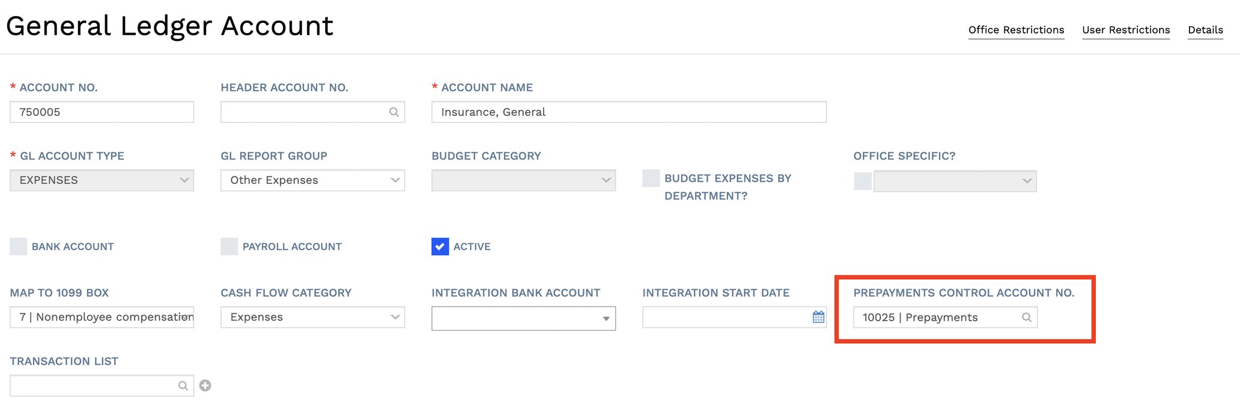Click the plus icon next to Transaction List
This screenshot has height=408, width=1240.
tap(205, 386)
